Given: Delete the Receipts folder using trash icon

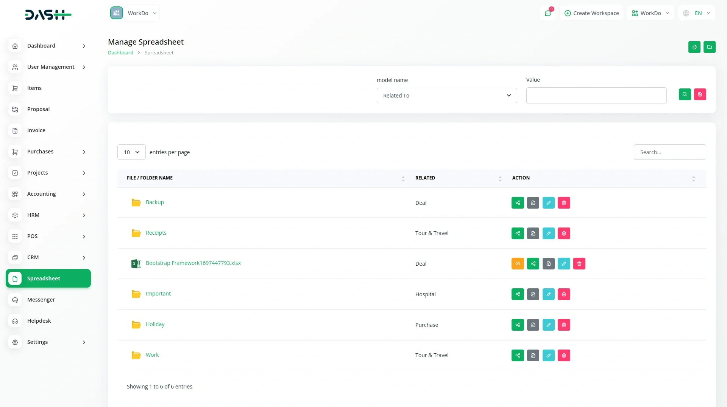Looking at the screenshot, I should pyautogui.click(x=564, y=234).
